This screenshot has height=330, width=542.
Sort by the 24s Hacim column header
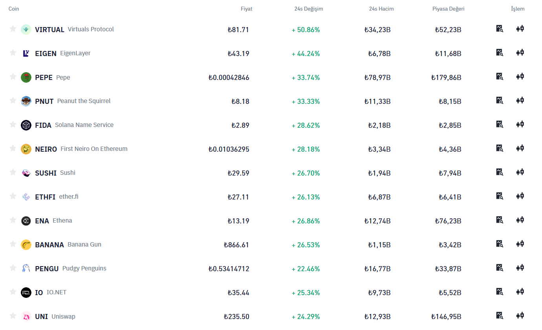[x=381, y=9]
